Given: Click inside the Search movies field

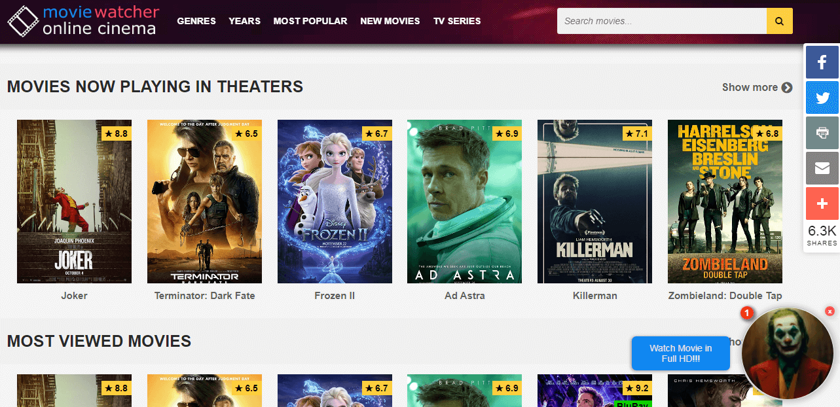Looking at the screenshot, I should (661, 21).
